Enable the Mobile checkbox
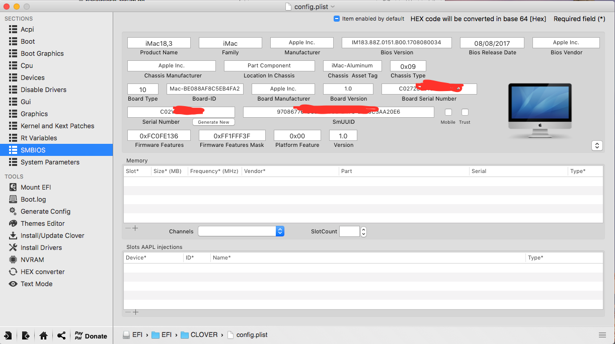 coord(448,112)
